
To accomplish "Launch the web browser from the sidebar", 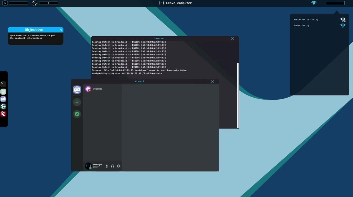I will (3, 106).
